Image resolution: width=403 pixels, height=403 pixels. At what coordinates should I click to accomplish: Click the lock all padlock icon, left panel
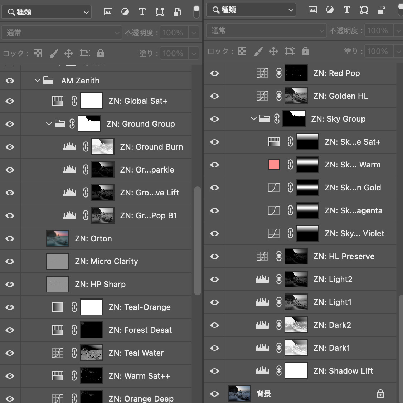click(101, 53)
